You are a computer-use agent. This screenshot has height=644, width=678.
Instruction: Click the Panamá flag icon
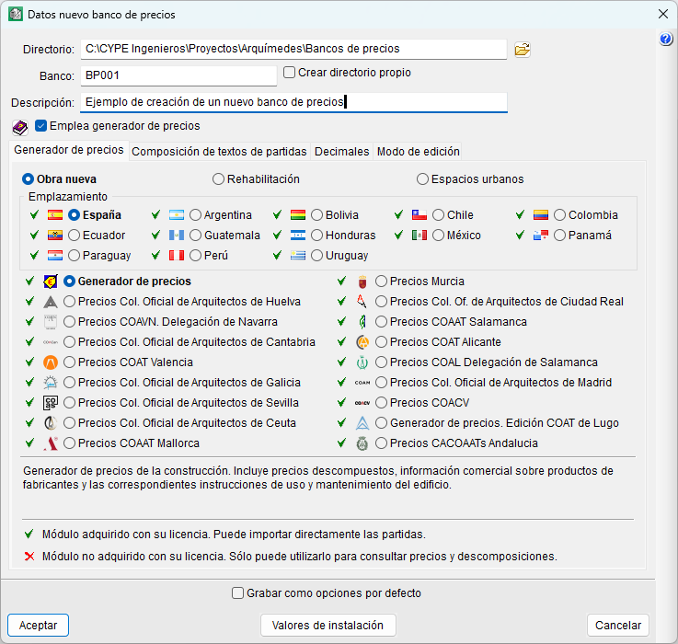[x=541, y=236]
